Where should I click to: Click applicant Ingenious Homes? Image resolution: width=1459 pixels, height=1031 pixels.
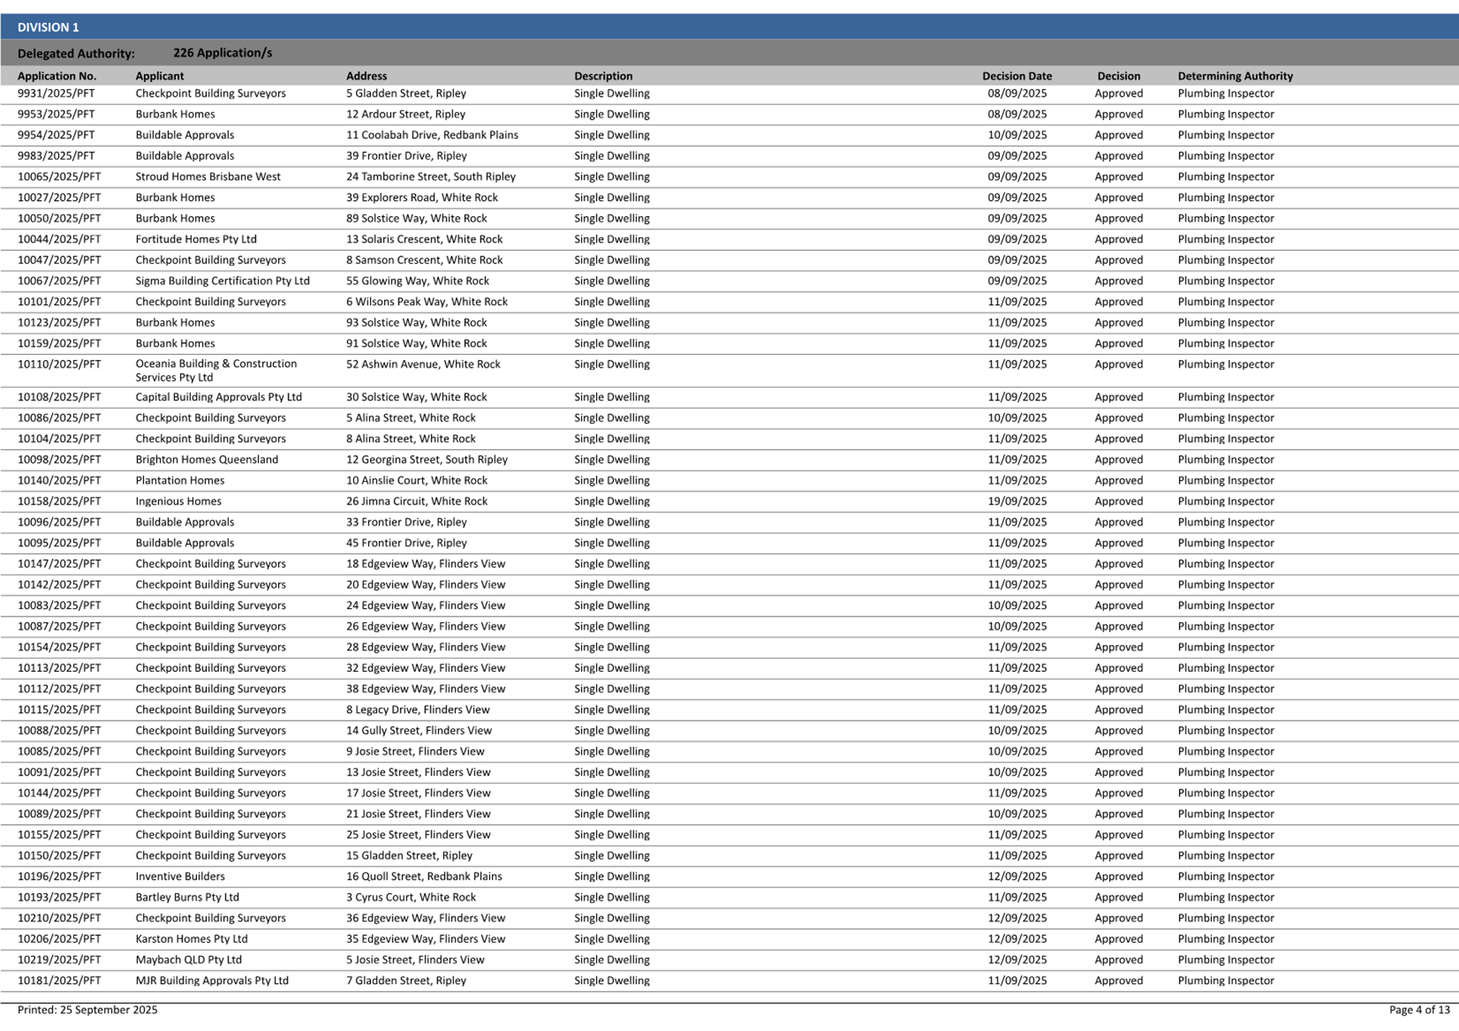coord(178,501)
